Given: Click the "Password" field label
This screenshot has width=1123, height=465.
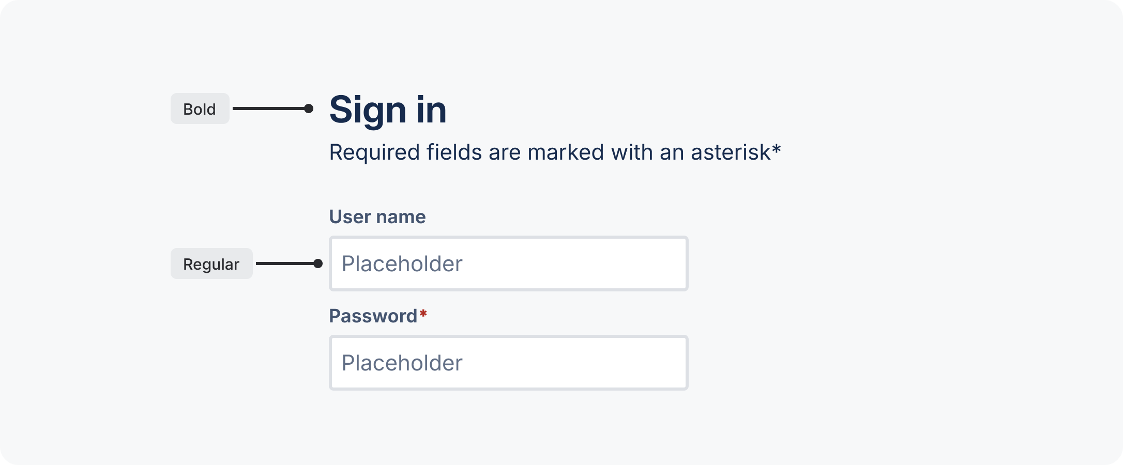Looking at the screenshot, I should pos(373,316).
